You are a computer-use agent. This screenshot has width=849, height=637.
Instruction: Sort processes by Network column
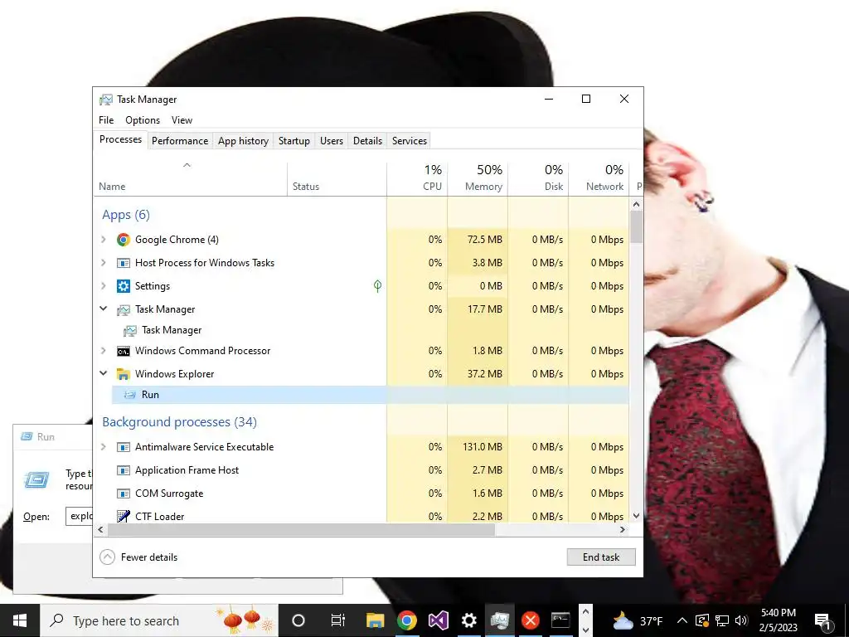pos(599,178)
